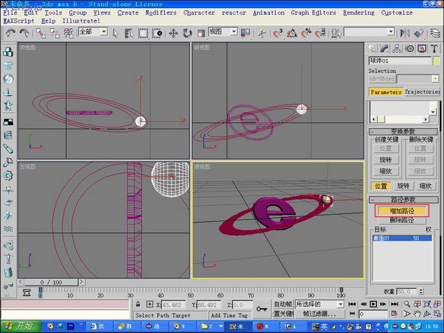Toggle the Percent Snap button
The height and width of the screenshot is (333, 444).
tap(306, 34)
